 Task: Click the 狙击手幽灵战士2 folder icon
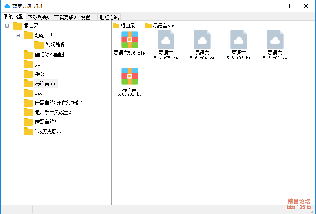tap(28, 112)
